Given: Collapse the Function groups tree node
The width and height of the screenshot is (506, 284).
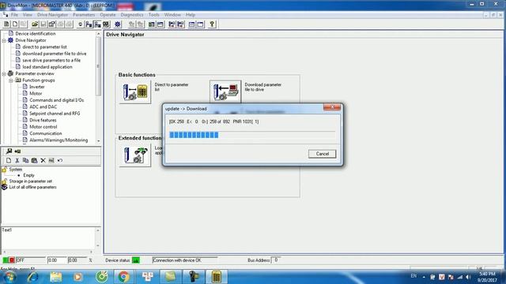Looking at the screenshot, I should point(11,80).
